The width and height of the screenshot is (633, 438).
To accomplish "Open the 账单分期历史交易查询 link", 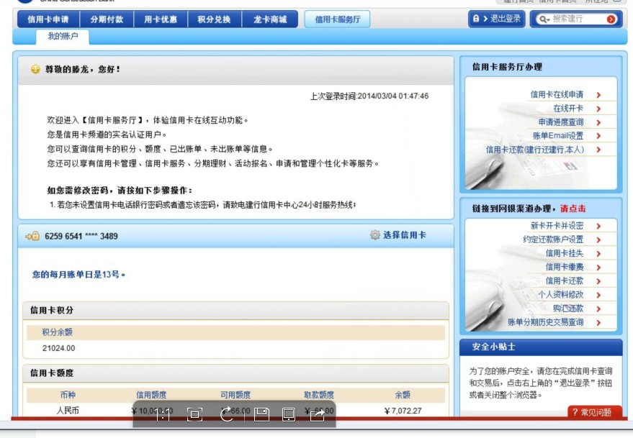I will tap(545, 321).
